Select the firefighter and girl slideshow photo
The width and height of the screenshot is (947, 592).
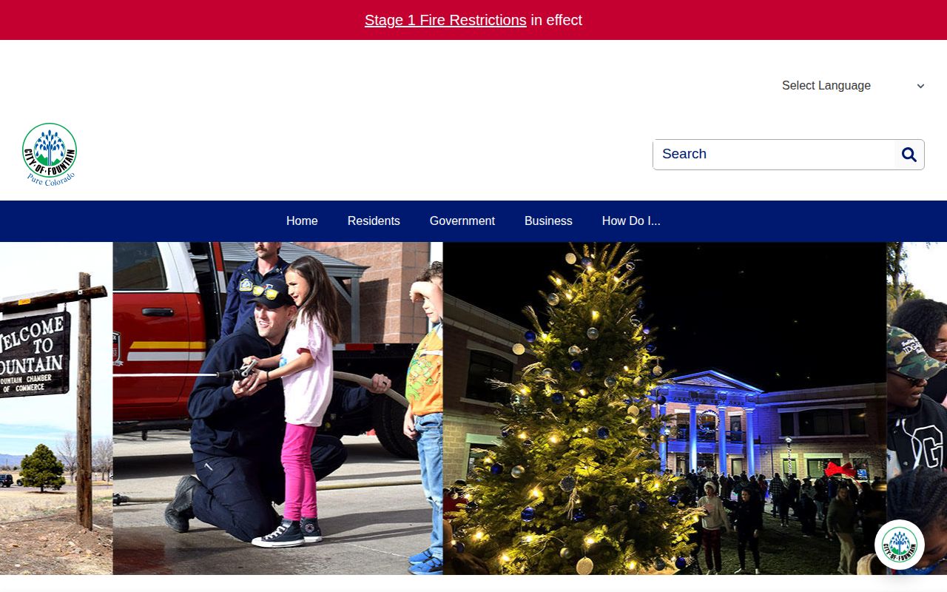[277, 408]
